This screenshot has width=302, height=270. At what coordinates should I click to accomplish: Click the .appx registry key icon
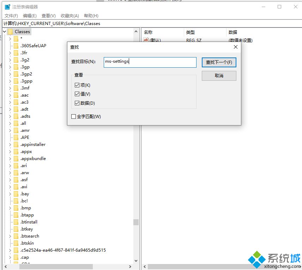tap(16, 151)
